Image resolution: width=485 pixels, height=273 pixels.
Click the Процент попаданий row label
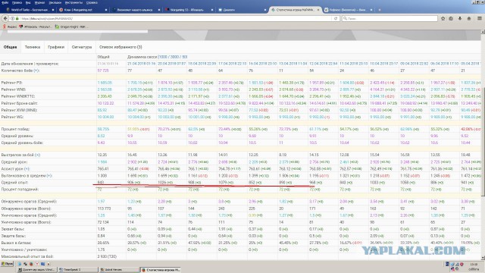[20, 189]
